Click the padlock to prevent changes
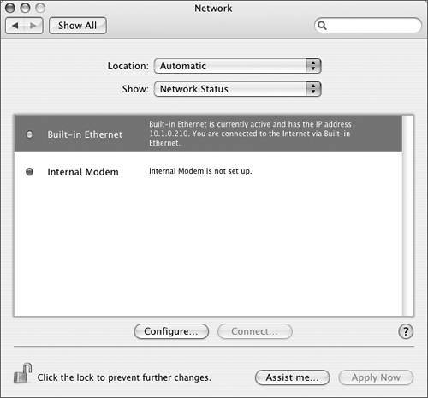Image resolution: width=428 pixels, height=398 pixels. click(22, 373)
